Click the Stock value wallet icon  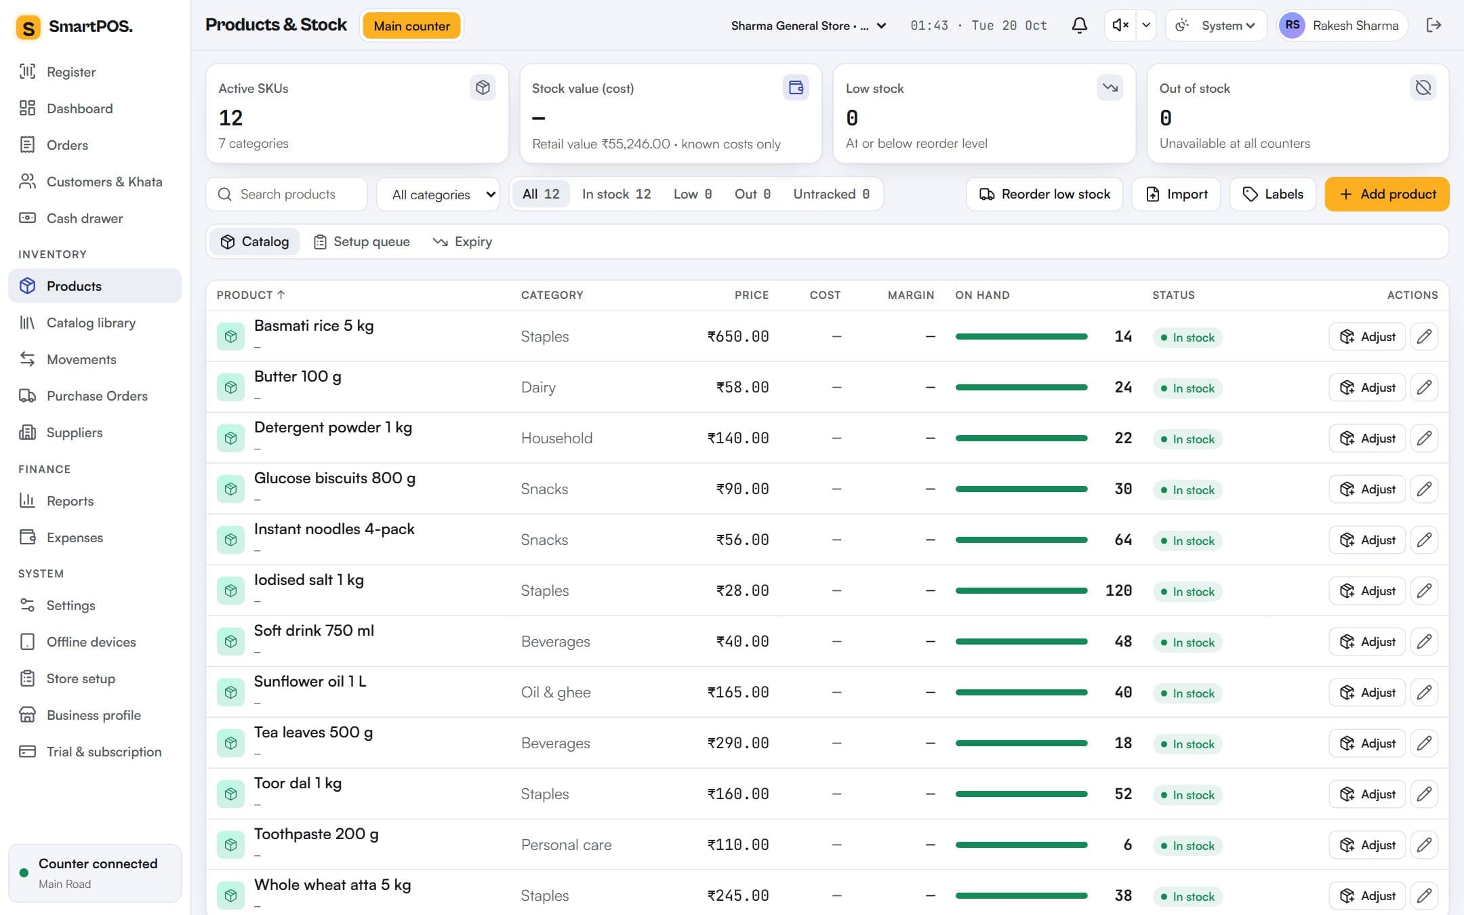[x=796, y=88]
